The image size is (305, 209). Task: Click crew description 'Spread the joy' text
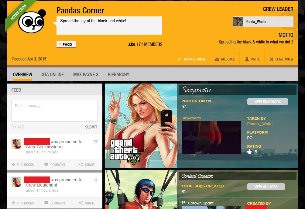click(93, 21)
